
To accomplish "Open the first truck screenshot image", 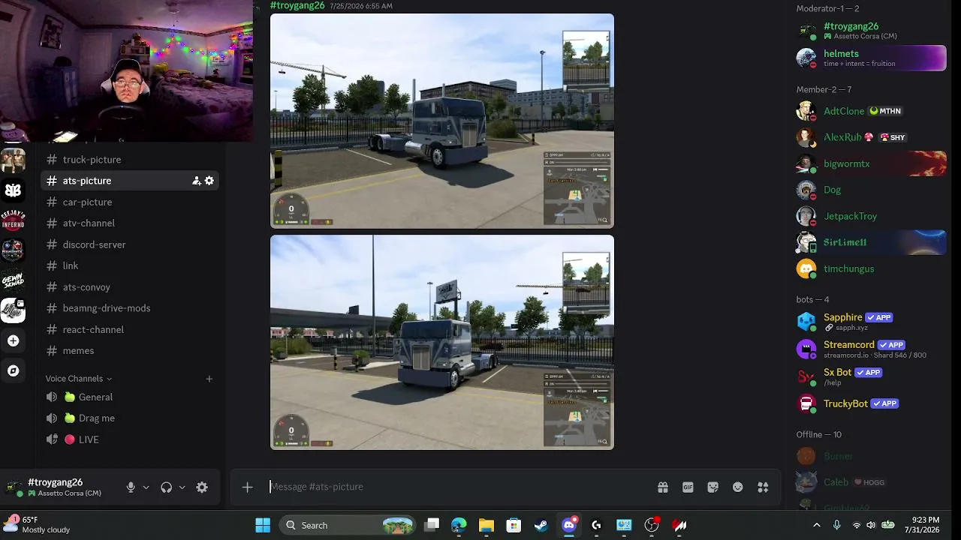I will (x=442, y=121).
